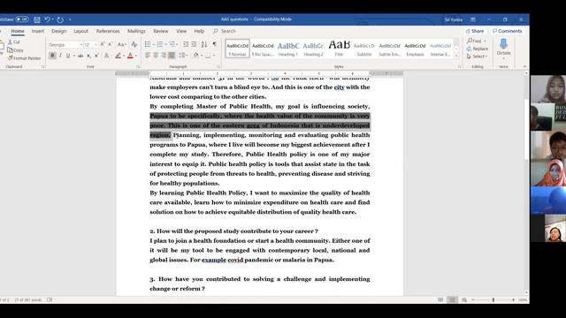Open the Mailings tab

(136, 32)
